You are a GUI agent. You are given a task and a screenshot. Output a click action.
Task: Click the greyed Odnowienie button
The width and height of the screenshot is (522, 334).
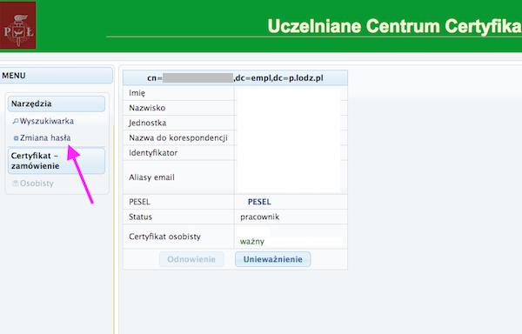pos(191,259)
